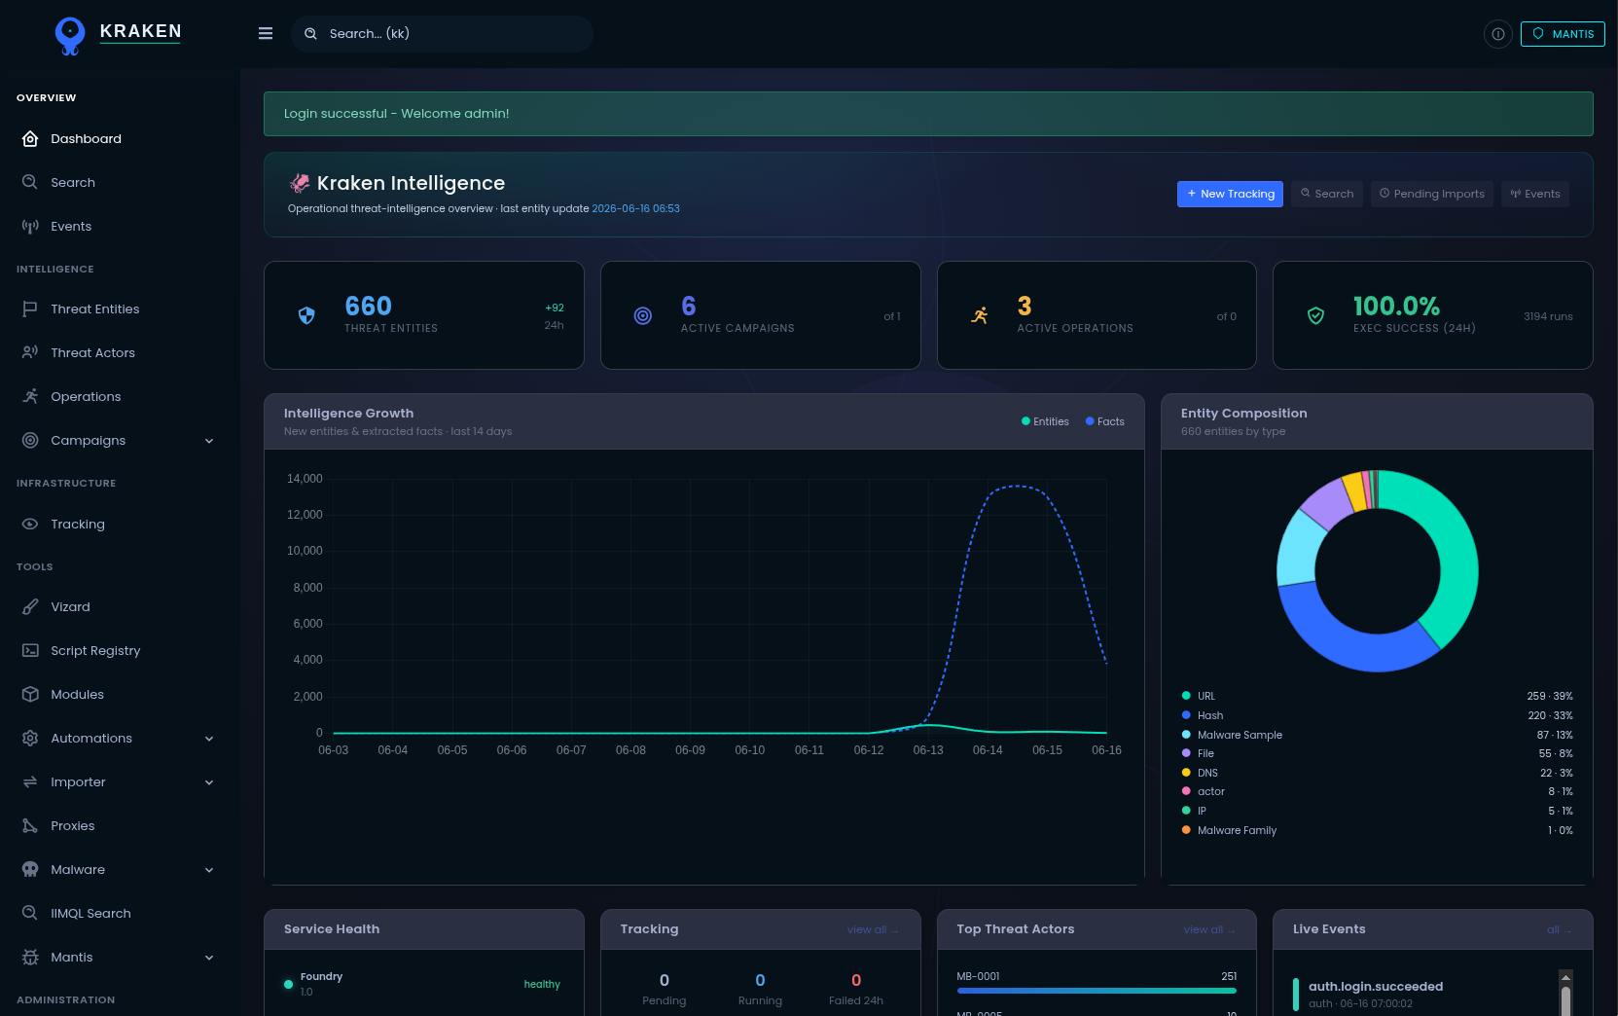Image resolution: width=1618 pixels, height=1016 pixels.
Task: Click the MB-0001 progress bar
Action: (x=1097, y=991)
